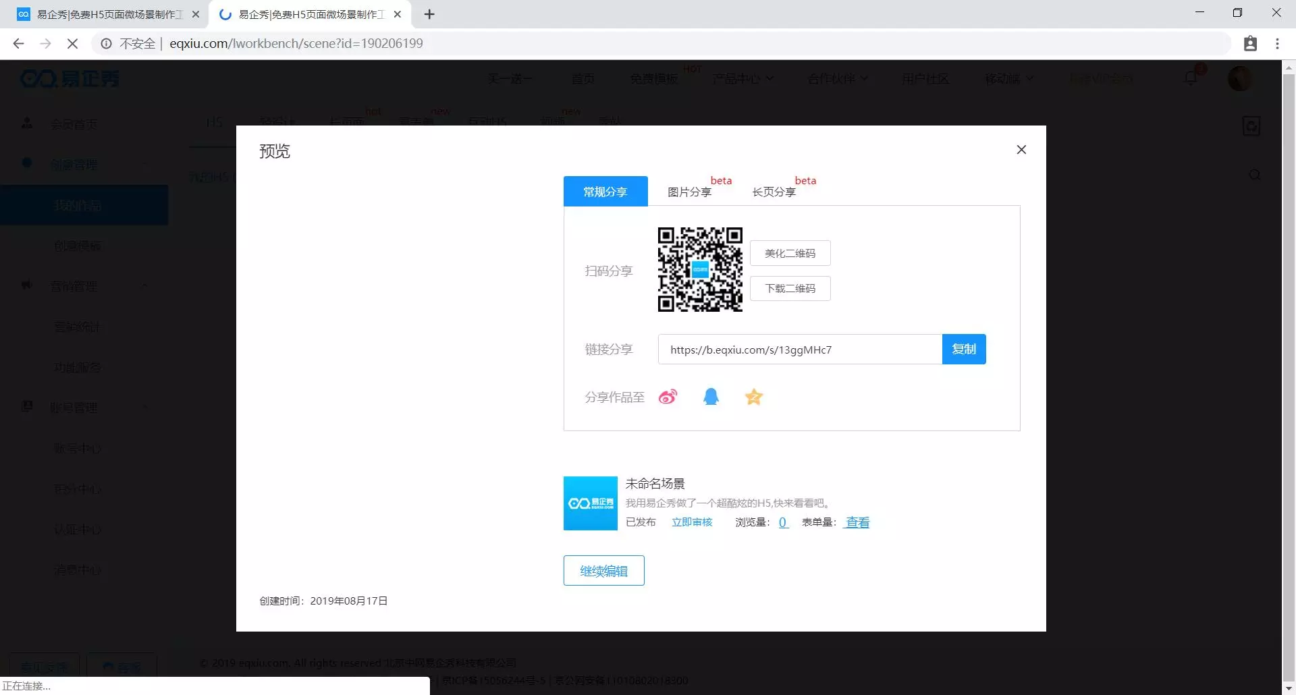
Task: Close the 预览 preview dialog
Action: coord(1021,150)
